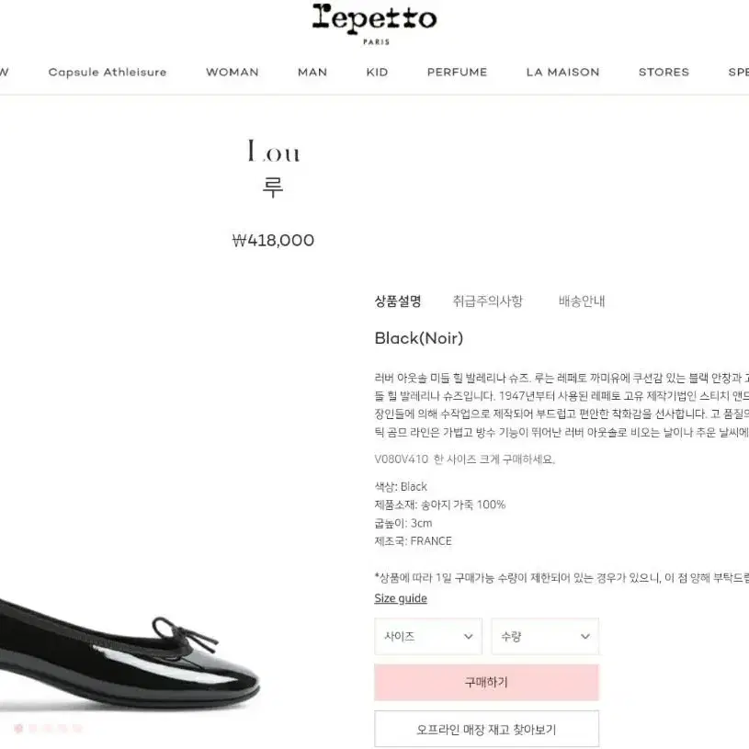749x749 pixels.
Task: Open the PERFUME menu
Action: [x=457, y=72]
